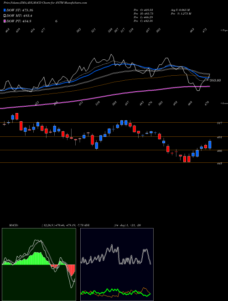Open the green MACD histogram chart panel
228x301 pixels.
coord(39,265)
